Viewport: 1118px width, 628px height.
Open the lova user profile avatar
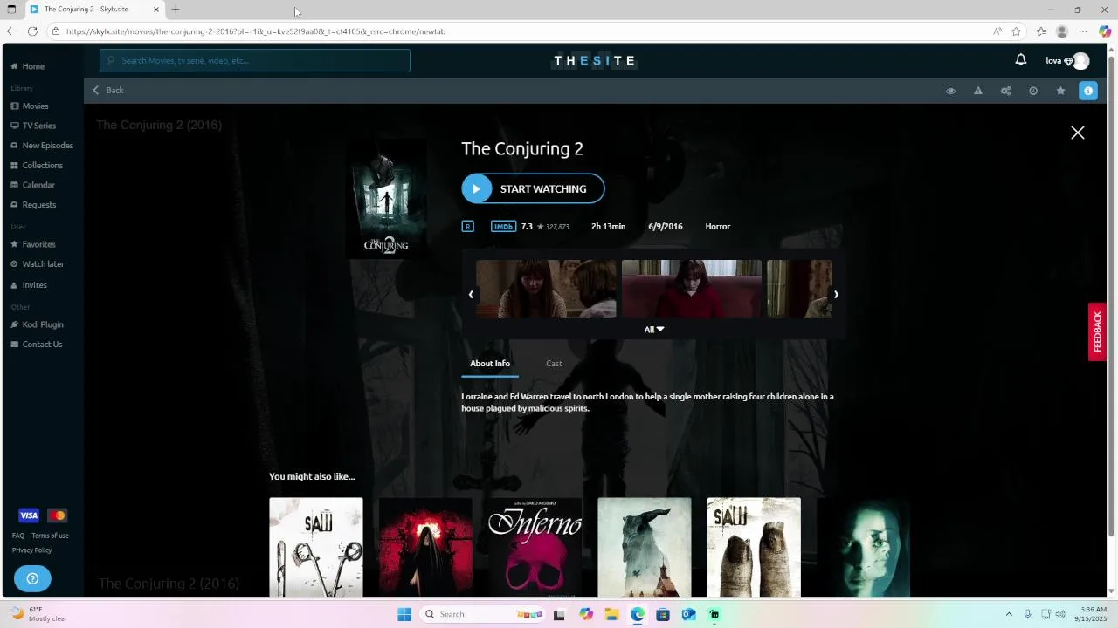pos(1081,61)
